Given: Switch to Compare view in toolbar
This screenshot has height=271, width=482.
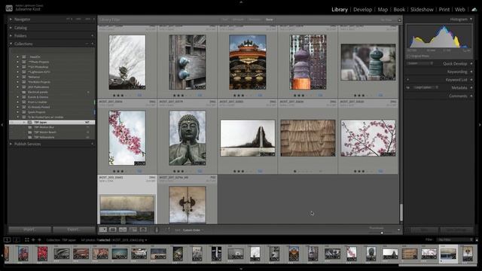Looking at the screenshot, I should [x=123, y=230].
